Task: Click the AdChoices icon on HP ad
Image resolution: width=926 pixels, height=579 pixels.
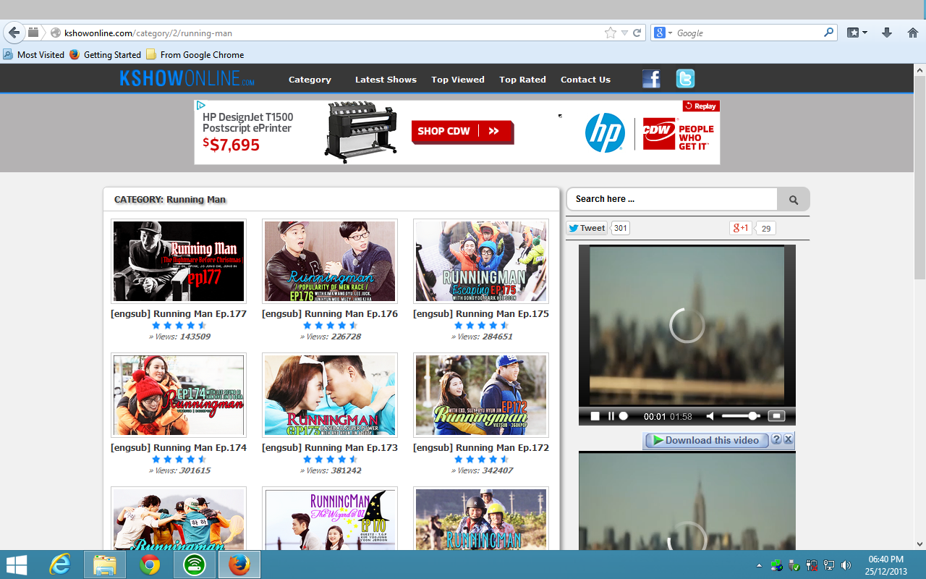Action: (x=201, y=106)
